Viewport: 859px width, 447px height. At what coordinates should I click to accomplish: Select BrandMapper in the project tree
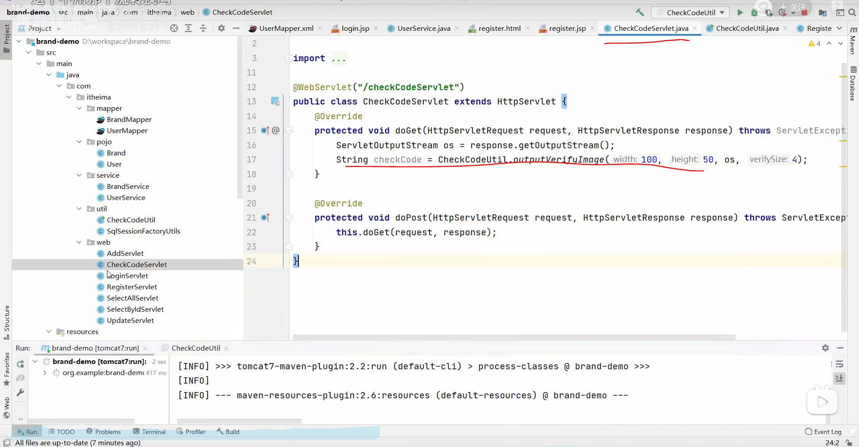coord(129,119)
